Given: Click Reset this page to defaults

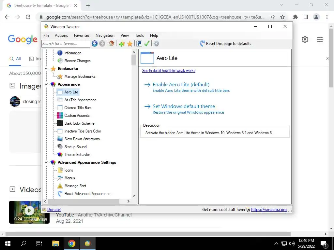Looking at the screenshot, I should (229, 44).
